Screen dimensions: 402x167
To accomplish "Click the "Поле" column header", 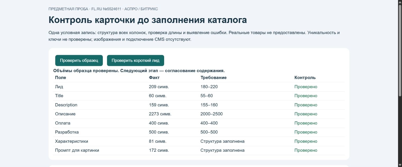I will pyautogui.click(x=61, y=78).
